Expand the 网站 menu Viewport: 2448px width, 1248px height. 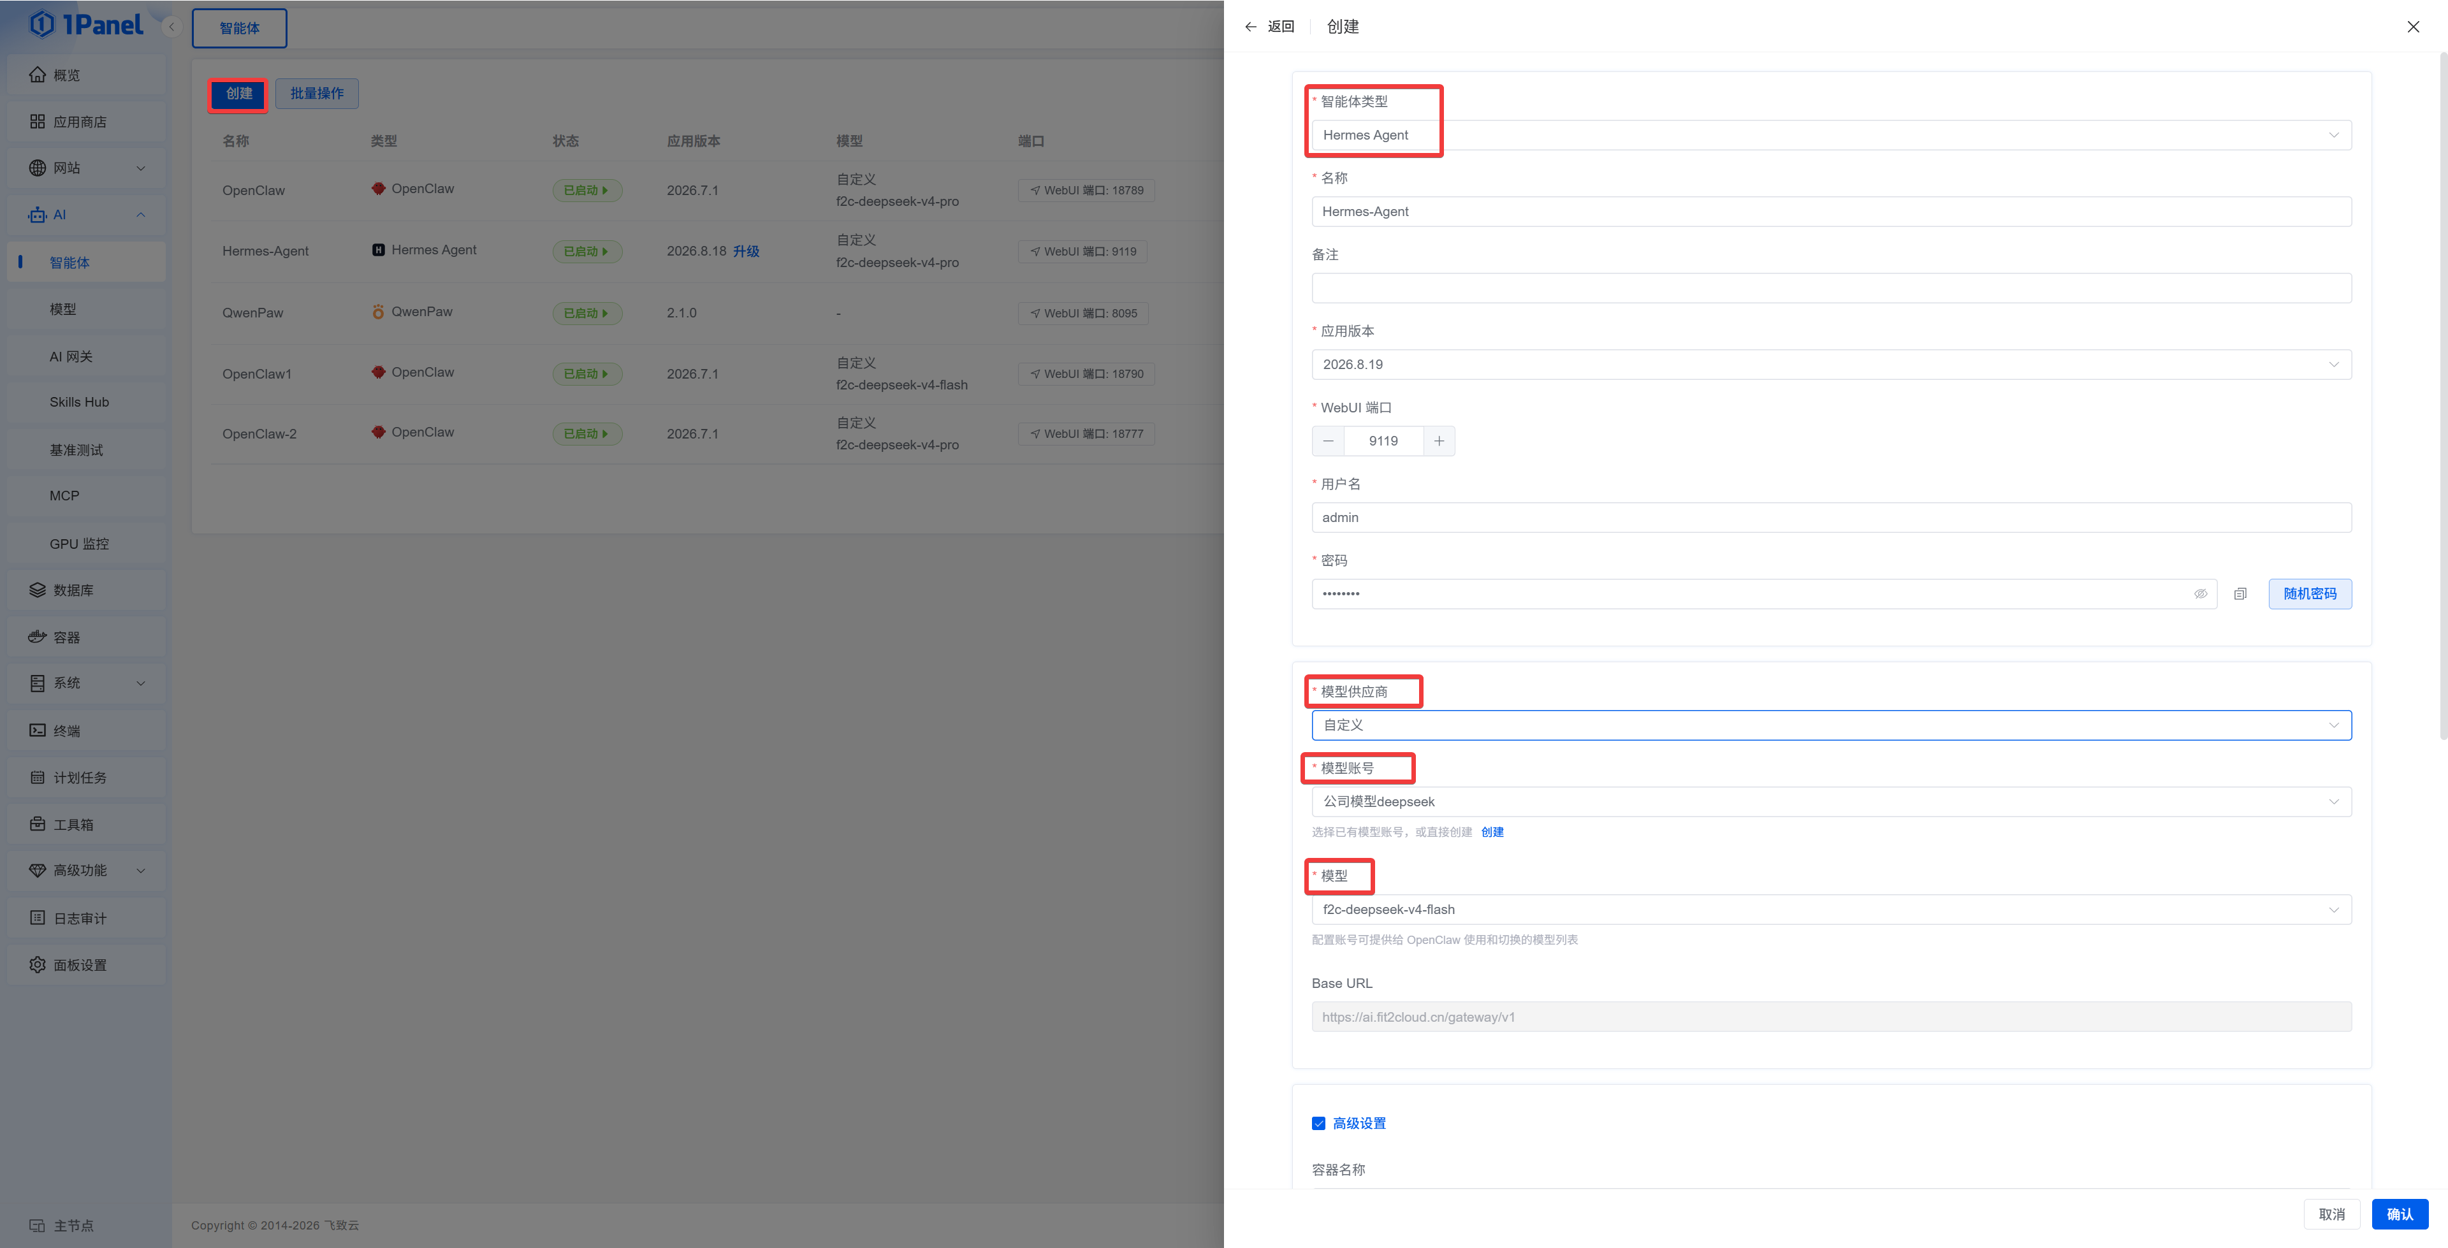85,168
